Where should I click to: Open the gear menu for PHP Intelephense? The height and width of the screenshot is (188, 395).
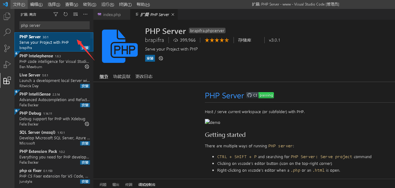(x=87, y=66)
